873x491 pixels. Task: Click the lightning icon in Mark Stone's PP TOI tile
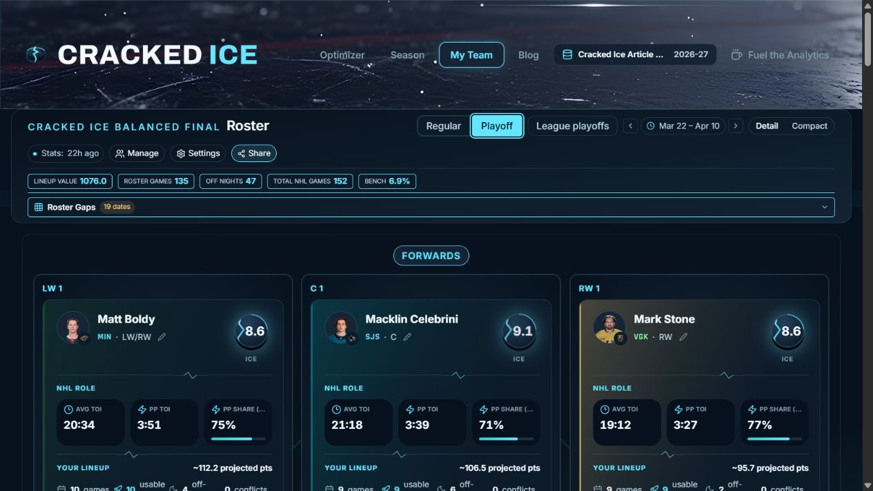[678, 410]
